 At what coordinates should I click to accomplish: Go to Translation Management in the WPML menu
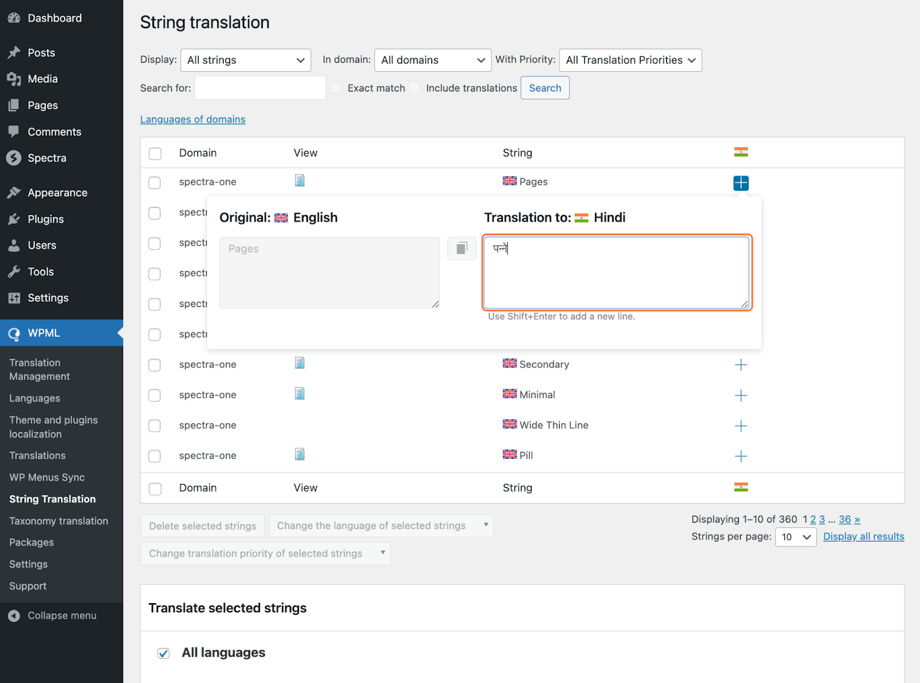pos(38,369)
